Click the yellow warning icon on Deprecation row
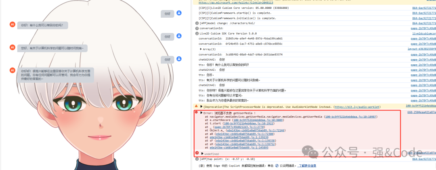The image size is (436, 170). pos(196,106)
